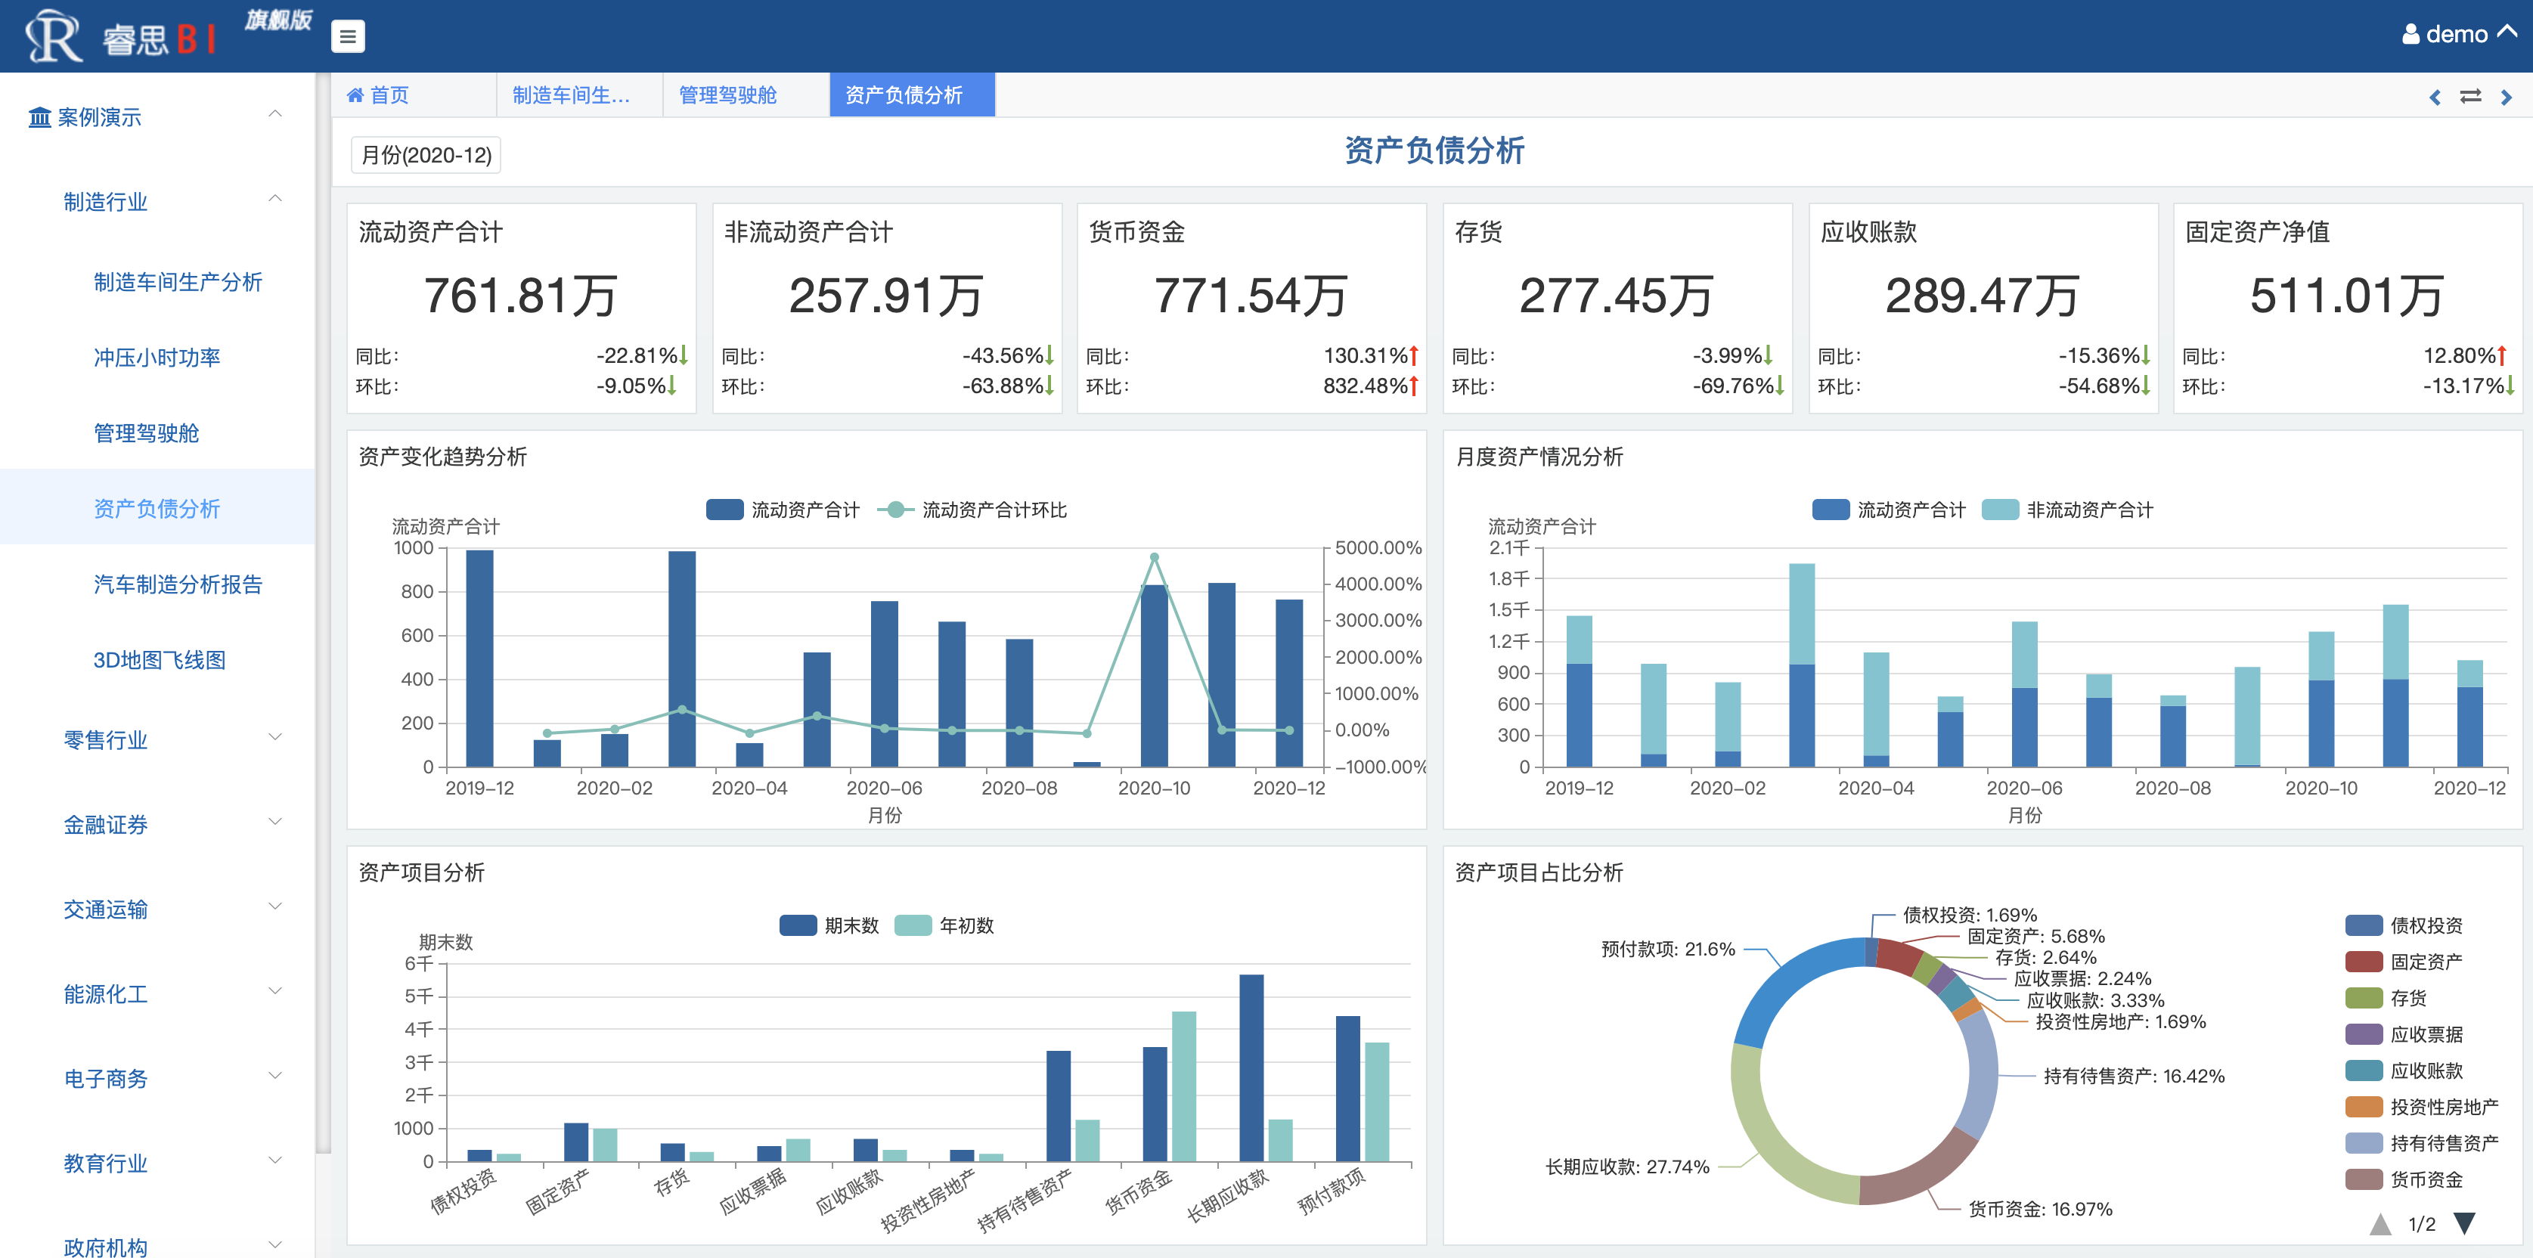The height and width of the screenshot is (1258, 2533).
Task: Click 持有待售资产 legend entry
Action: 2422,1144
